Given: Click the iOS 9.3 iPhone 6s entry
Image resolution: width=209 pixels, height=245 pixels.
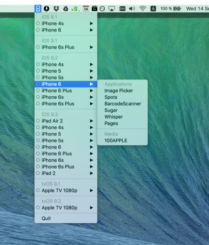Looking at the screenshot, I should [x=66, y=160].
